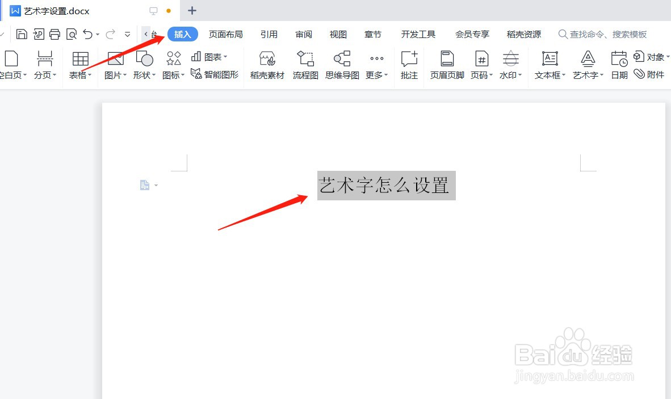Click the export to PDF icon
Viewport: 671px width, 399px height.
click(x=39, y=34)
